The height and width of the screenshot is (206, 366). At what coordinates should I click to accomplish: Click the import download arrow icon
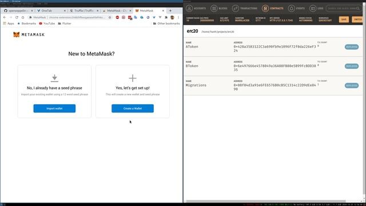coord(54,78)
